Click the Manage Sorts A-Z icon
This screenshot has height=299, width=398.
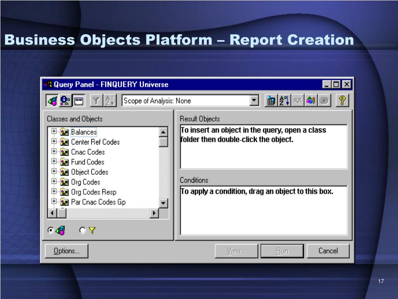tap(284, 101)
